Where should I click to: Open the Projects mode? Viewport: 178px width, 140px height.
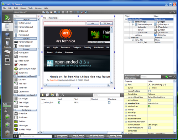click(7, 44)
